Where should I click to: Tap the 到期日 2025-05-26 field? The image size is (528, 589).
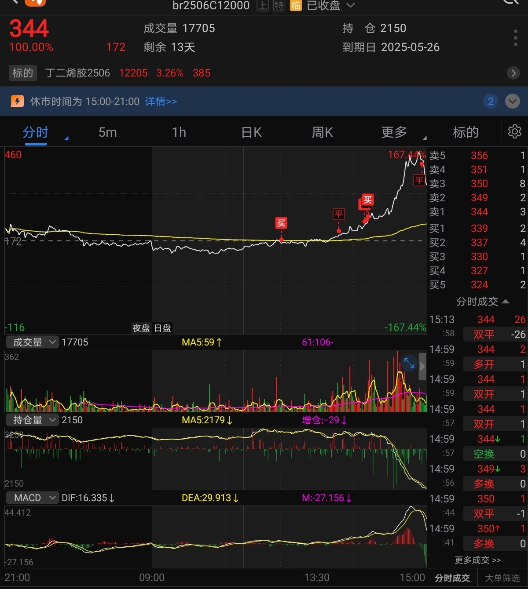click(391, 47)
